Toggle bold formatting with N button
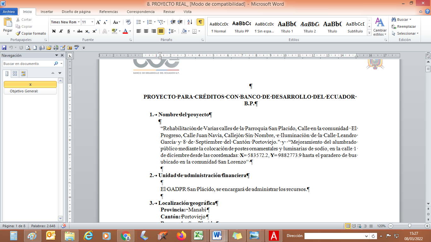 click(x=54, y=31)
